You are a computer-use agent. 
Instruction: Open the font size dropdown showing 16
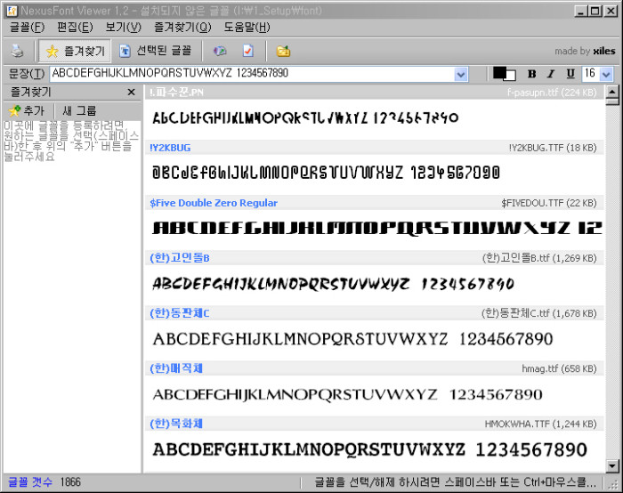click(x=606, y=74)
